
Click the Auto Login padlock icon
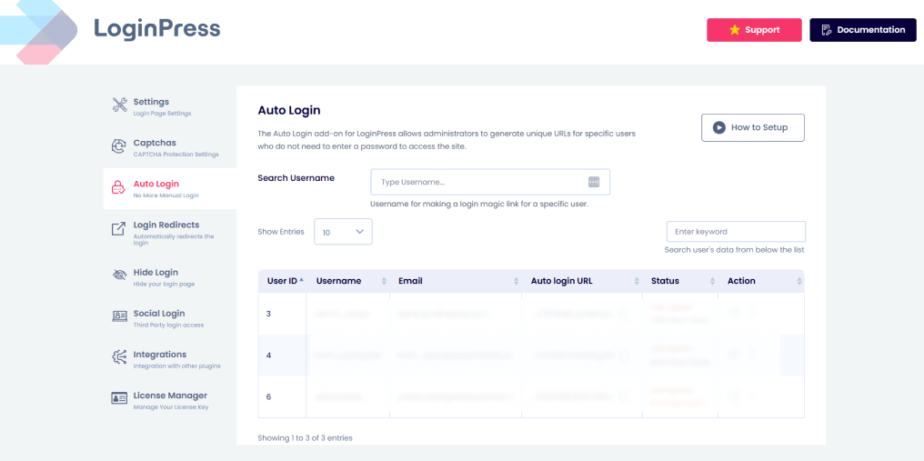tap(118, 187)
